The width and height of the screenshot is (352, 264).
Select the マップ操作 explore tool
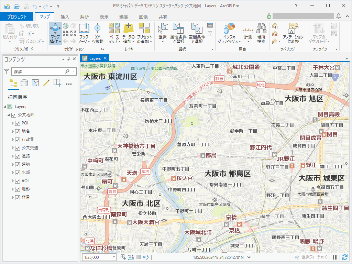point(55,29)
